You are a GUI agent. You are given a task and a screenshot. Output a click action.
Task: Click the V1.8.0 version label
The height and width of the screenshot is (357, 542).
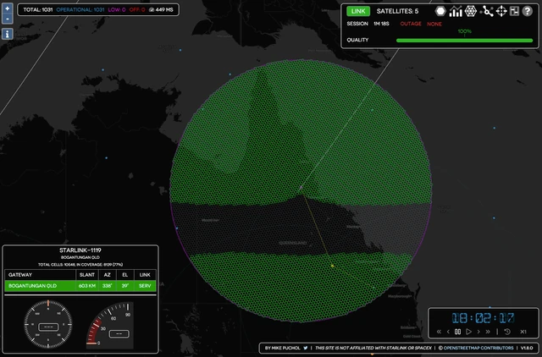point(527,348)
